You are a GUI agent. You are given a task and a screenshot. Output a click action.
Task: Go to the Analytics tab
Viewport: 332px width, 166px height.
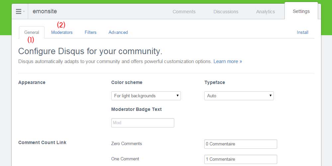click(266, 12)
